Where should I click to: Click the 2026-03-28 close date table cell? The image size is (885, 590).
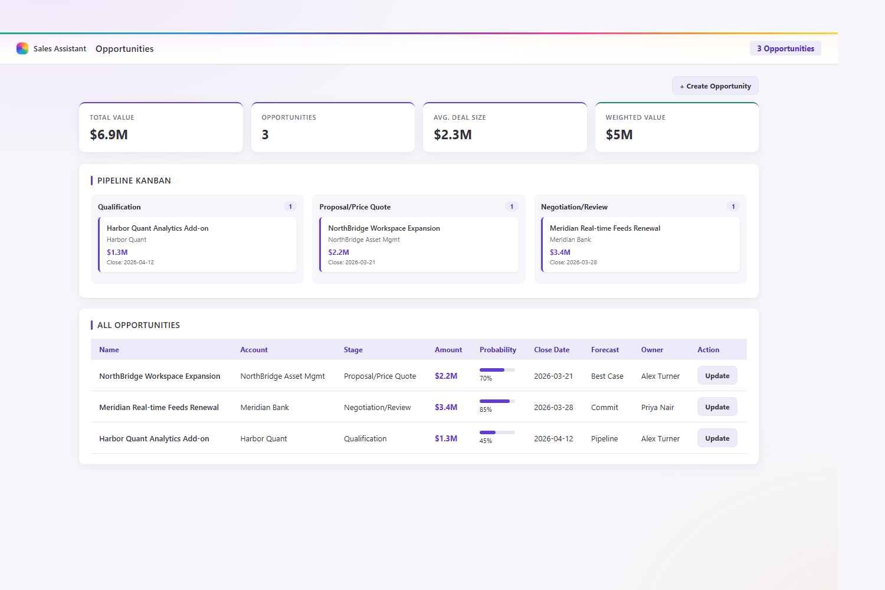pyautogui.click(x=553, y=407)
